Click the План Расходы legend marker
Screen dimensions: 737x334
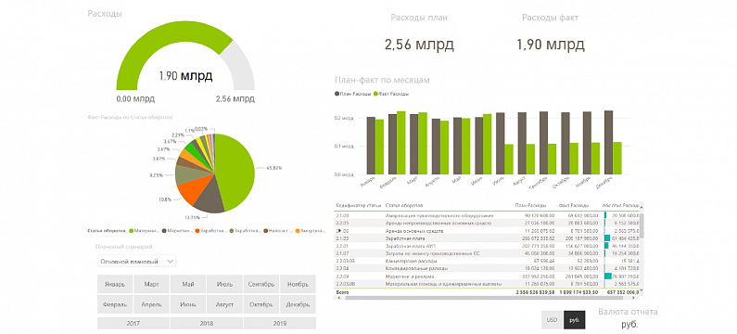(x=337, y=94)
